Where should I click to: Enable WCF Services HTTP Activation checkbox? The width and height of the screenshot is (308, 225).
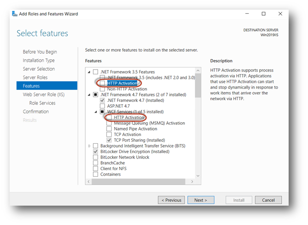[x=109, y=118]
